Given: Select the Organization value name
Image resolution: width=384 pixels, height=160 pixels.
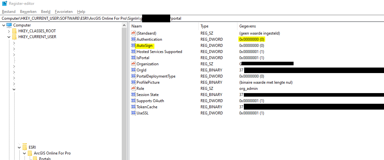Looking at the screenshot, I should (x=147, y=64).
